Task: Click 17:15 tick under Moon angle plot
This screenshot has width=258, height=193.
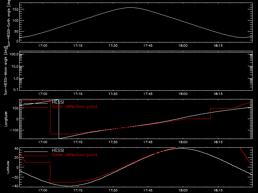Action: click(x=78, y=94)
